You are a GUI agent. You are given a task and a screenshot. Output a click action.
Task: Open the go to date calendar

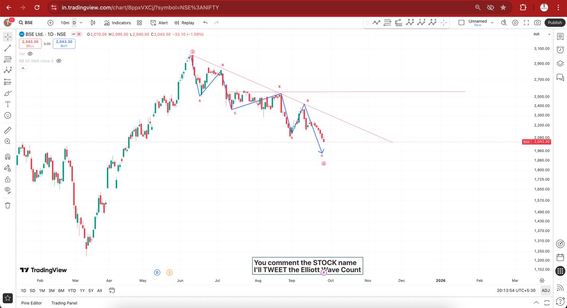click(x=112, y=291)
